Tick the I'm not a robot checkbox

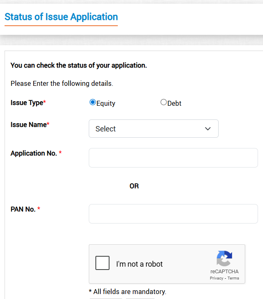102,263
